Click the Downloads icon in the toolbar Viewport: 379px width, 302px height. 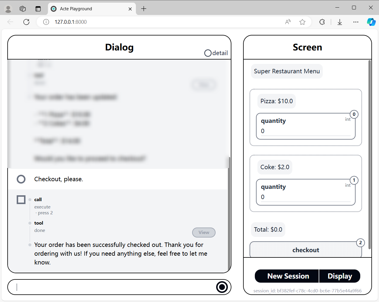coord(339,22)
